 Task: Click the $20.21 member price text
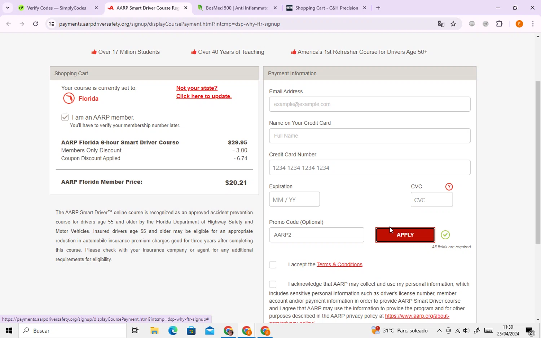click(x=236, y=183)
